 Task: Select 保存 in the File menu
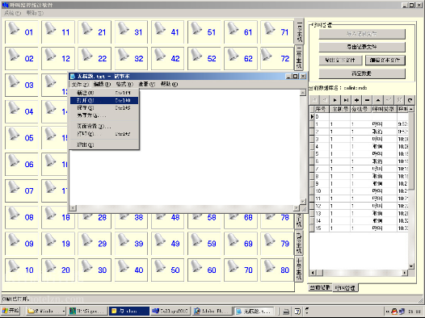point(104,108)
